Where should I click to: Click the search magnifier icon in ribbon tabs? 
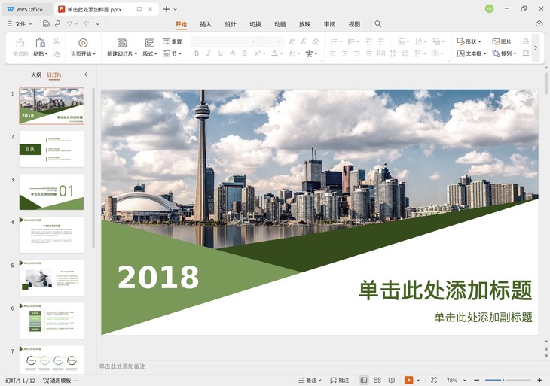[378, 24]
